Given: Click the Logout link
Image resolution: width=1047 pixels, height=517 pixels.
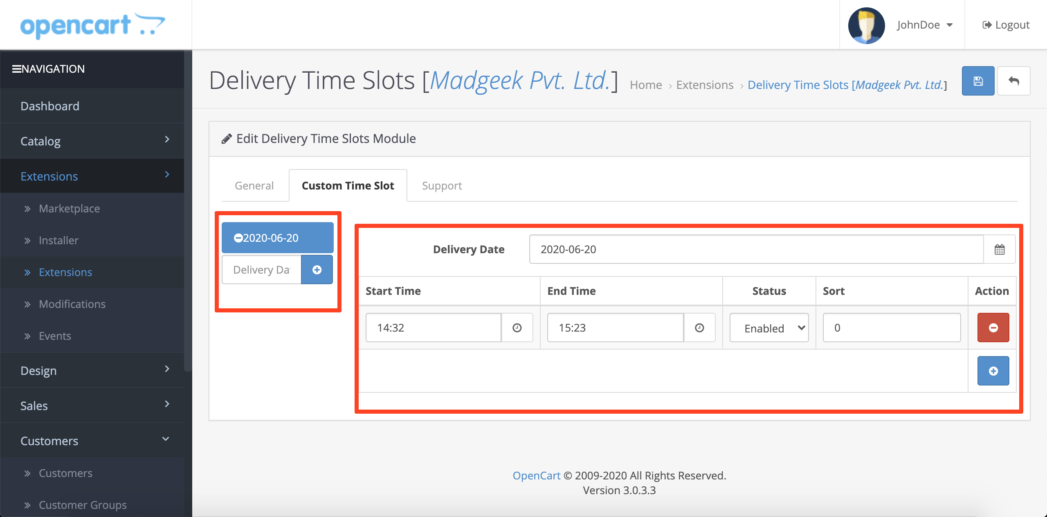Looking at the screenshot, I should pos(1006,25).
